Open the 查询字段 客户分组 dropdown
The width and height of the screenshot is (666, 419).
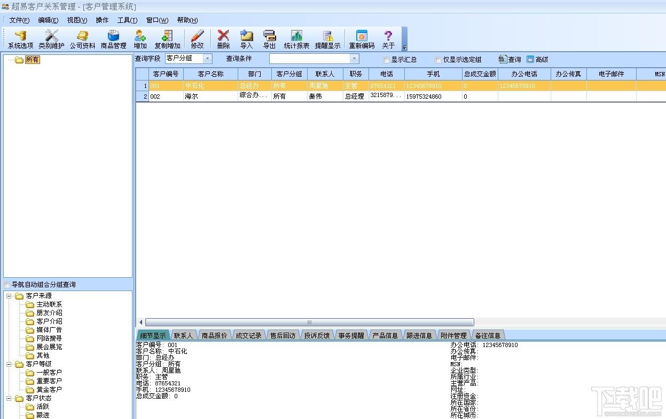[208, 59]
